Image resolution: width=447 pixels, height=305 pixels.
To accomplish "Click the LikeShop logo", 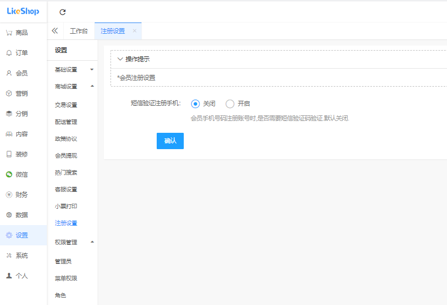I will click(x=23, y=11).
